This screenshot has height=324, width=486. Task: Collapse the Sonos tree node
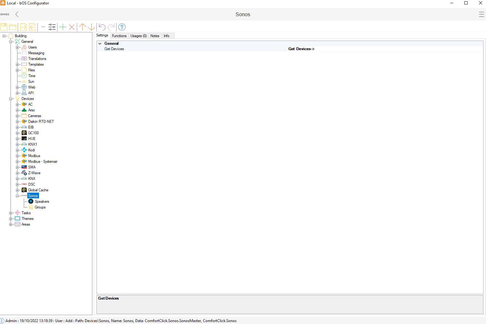(x=17, y=196)
